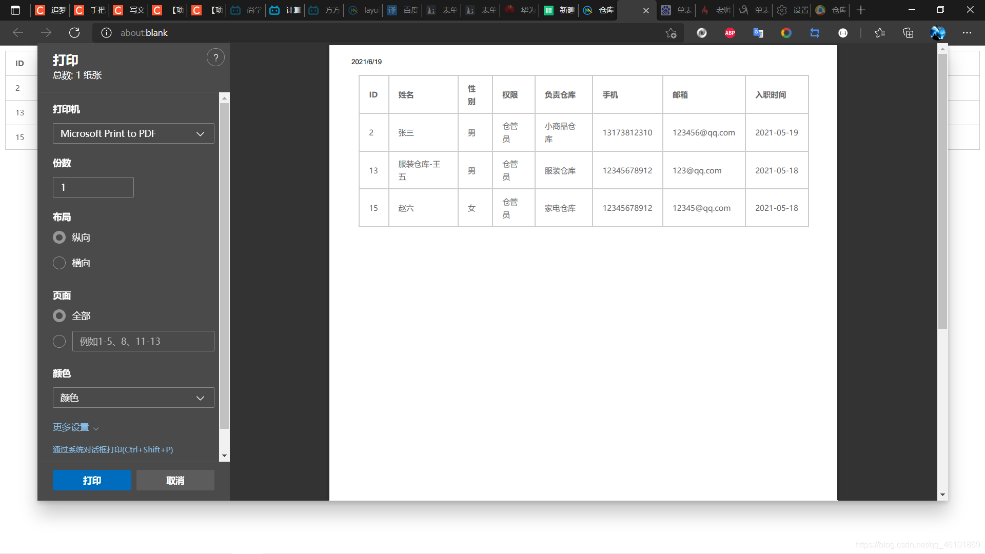Click 取消 to cancel printing
The image size is (985, 554).
[175, 480]
